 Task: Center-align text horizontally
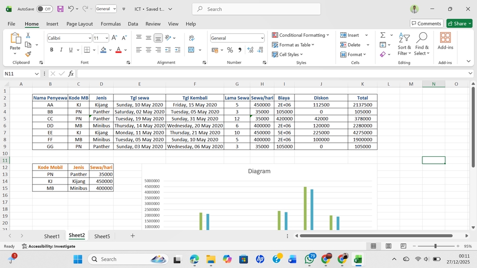click(148, 50)
